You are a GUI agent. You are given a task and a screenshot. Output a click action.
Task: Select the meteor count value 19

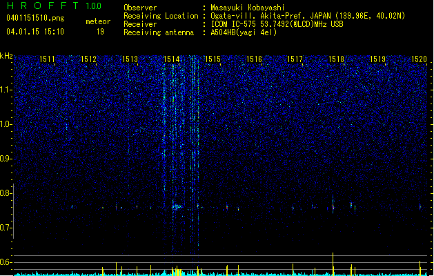coord(100,32)
